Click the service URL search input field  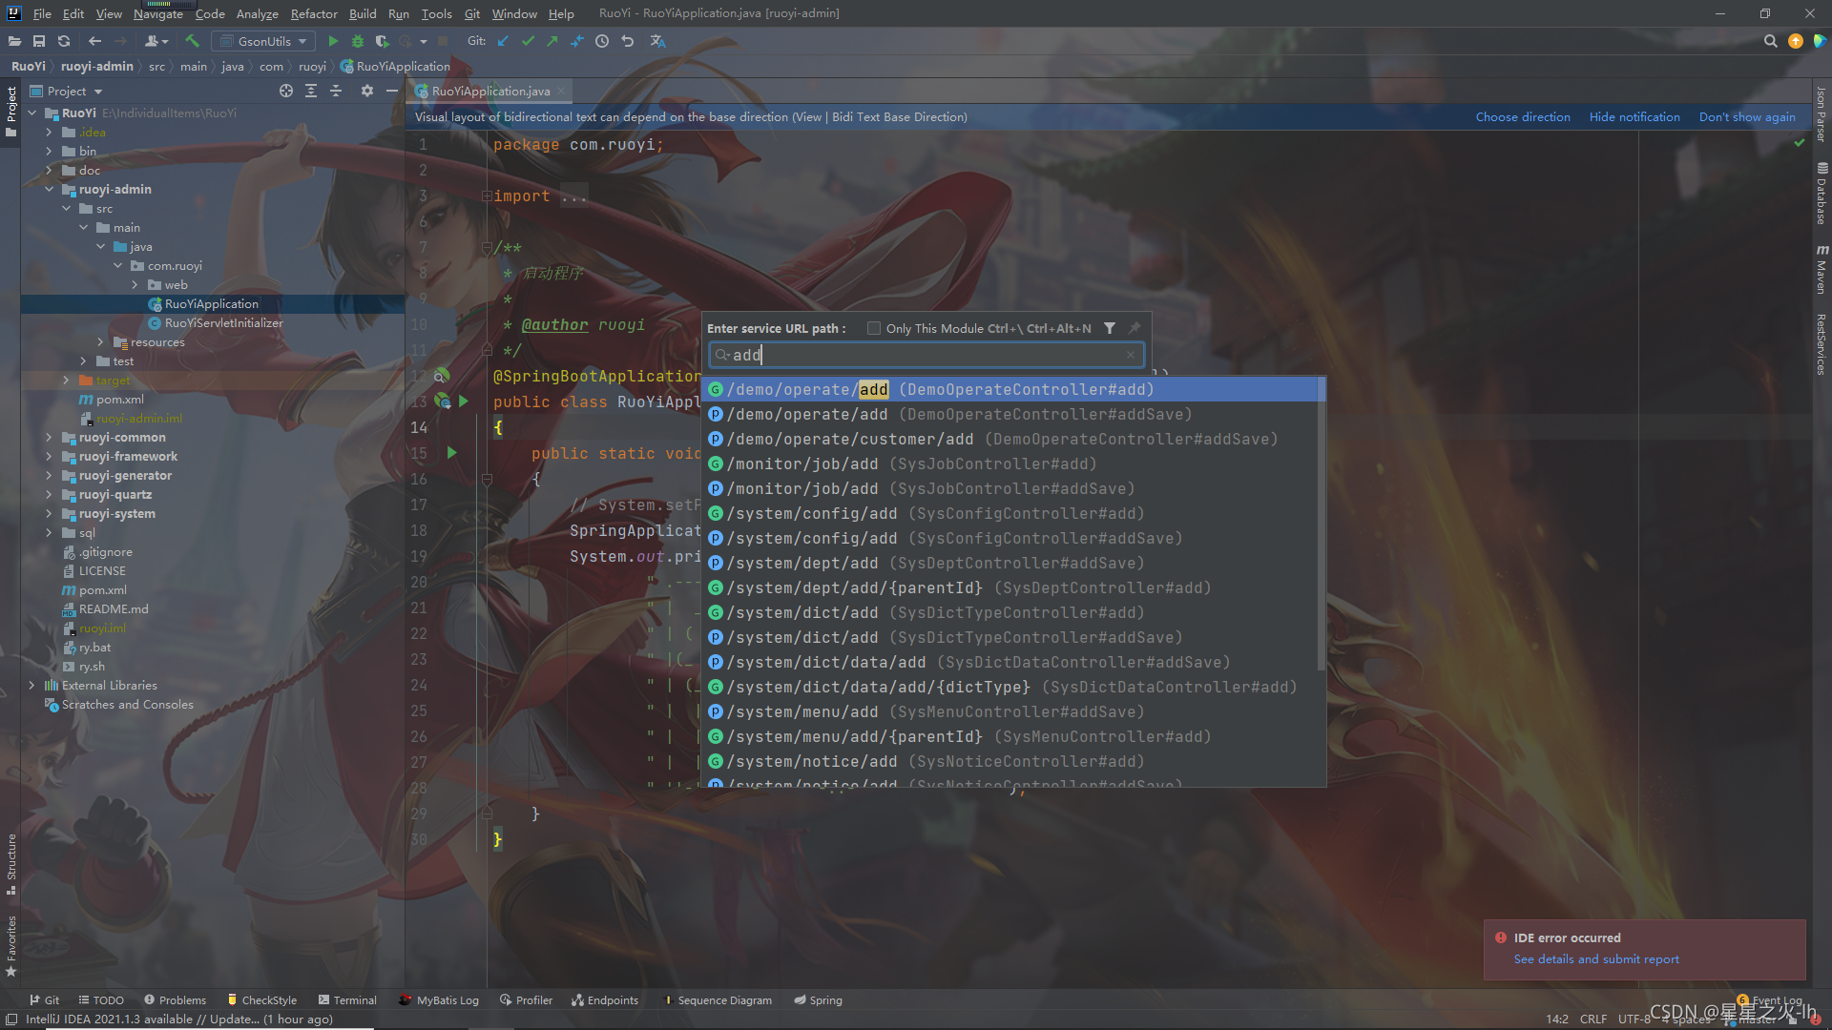click(x=925, y=355)
